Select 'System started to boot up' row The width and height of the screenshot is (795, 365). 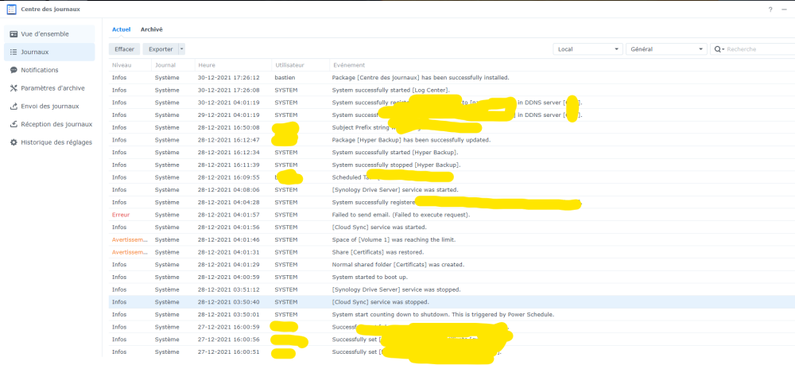click(x=452, y=277)
